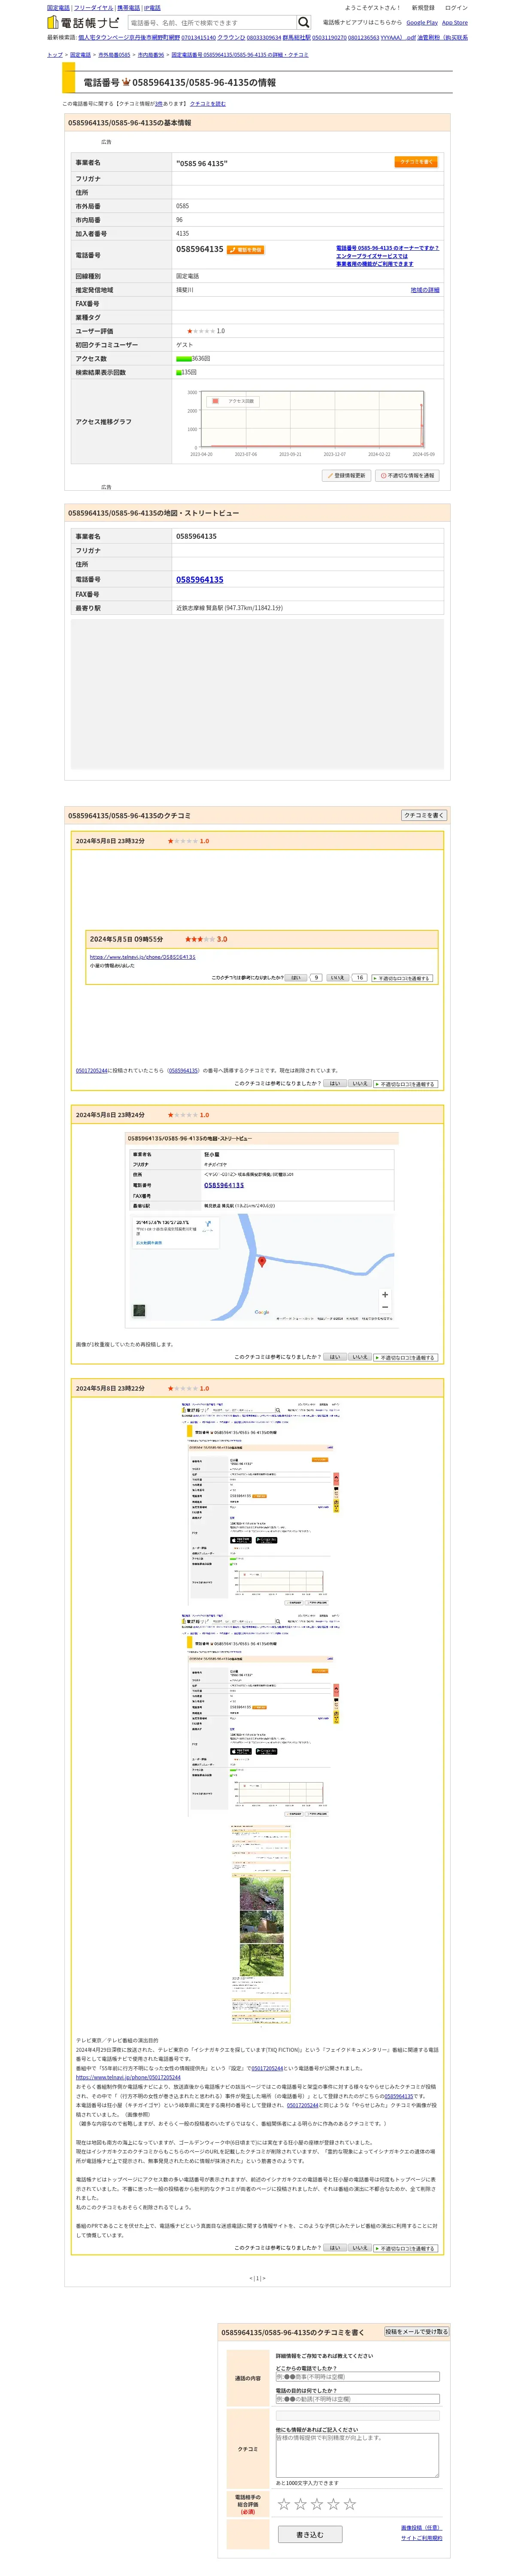
Task: Click the 登録情報更新 pencil button
Action: point(347,476)
